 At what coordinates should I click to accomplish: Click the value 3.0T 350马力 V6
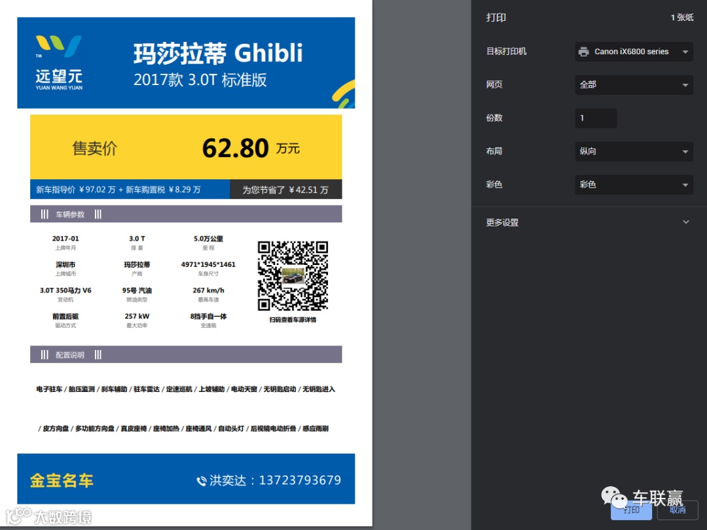65,291
